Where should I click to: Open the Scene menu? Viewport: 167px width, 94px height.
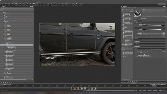click(x=13, y=2)
